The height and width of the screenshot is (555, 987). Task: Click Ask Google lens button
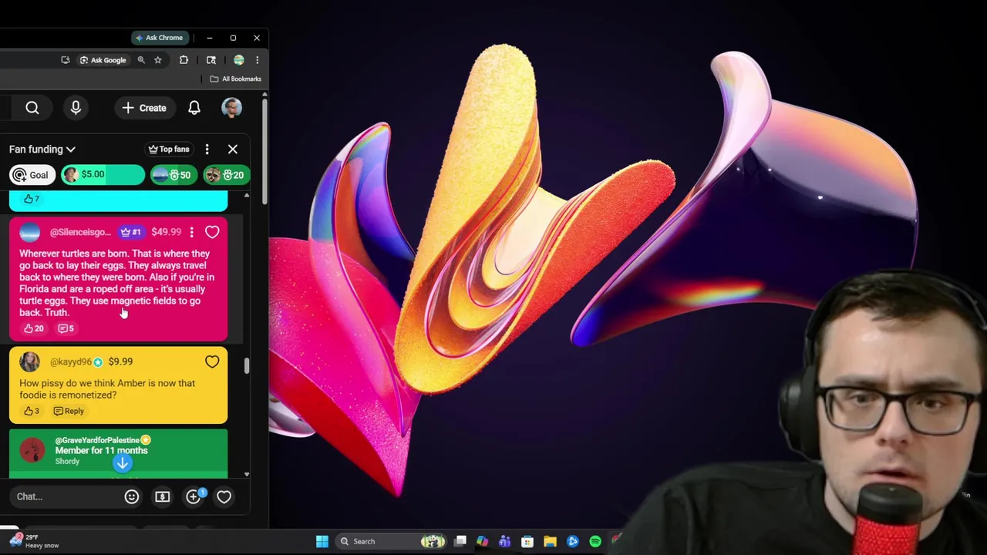103,60
